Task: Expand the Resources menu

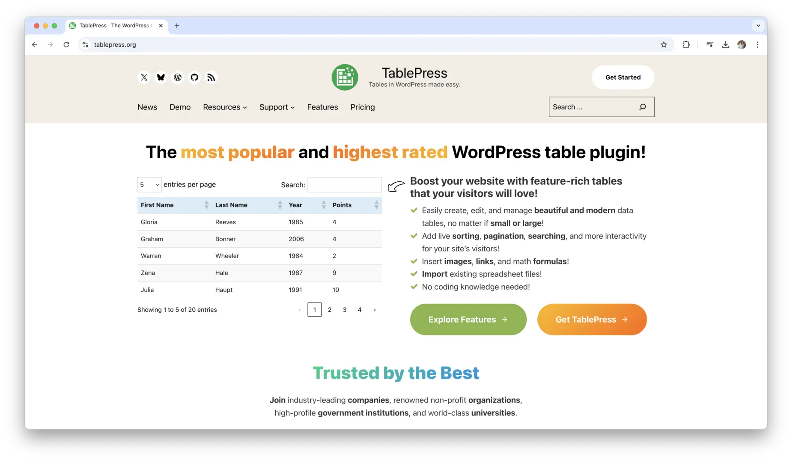Action: [x=225, y=107]
